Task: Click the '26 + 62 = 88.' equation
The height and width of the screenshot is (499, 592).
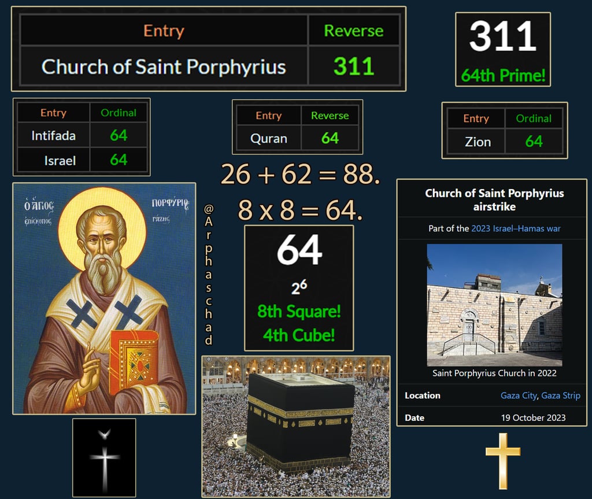Action: click(300, 174)
